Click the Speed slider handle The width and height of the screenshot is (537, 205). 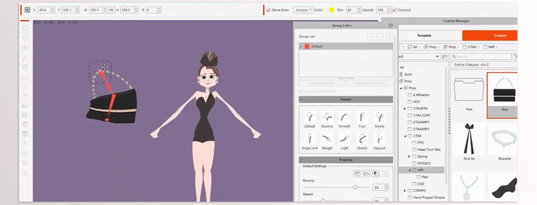coord(323,200)
